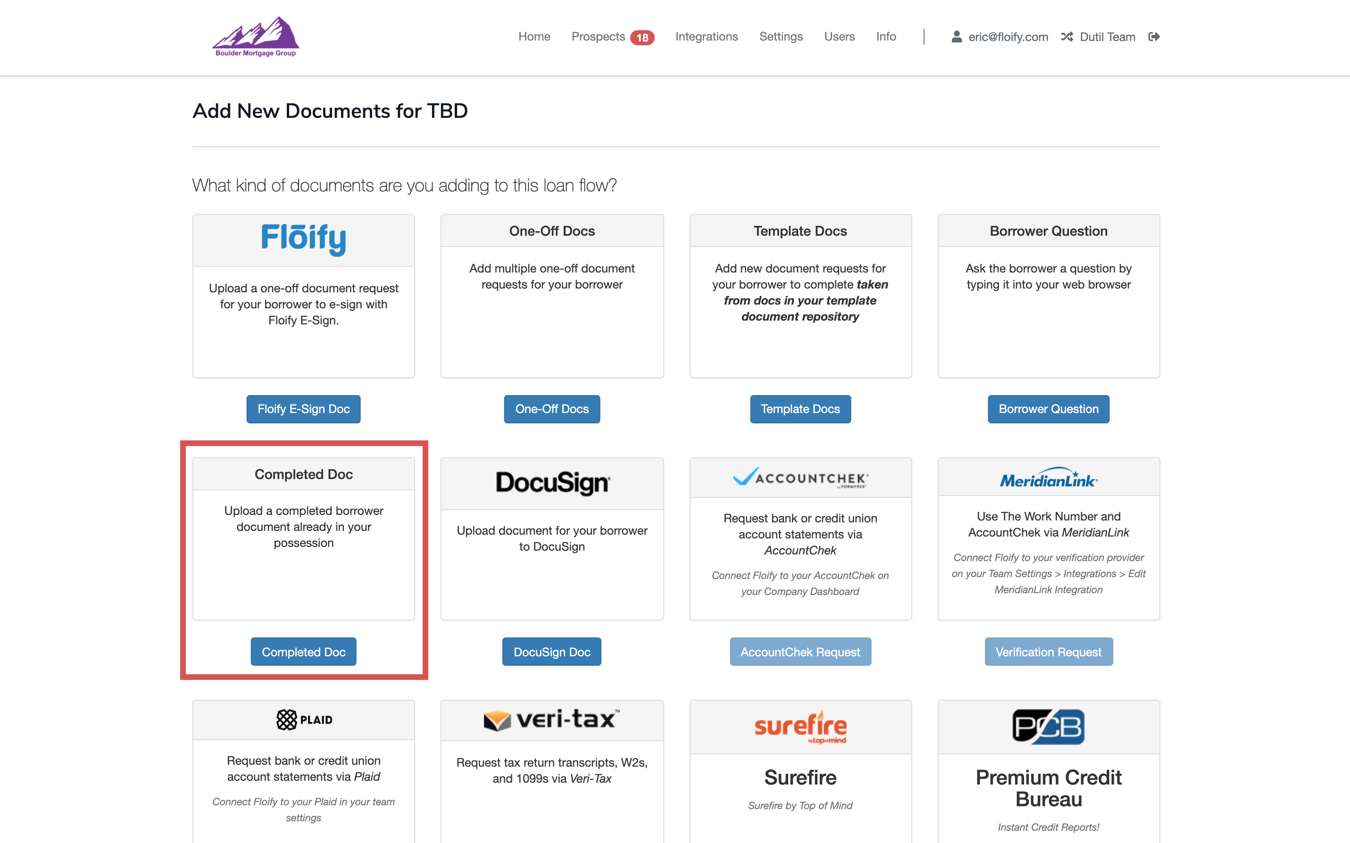Click the MeridianLink logo
The width and height of the screenshot is (1350, 843).
(1048, 478)
